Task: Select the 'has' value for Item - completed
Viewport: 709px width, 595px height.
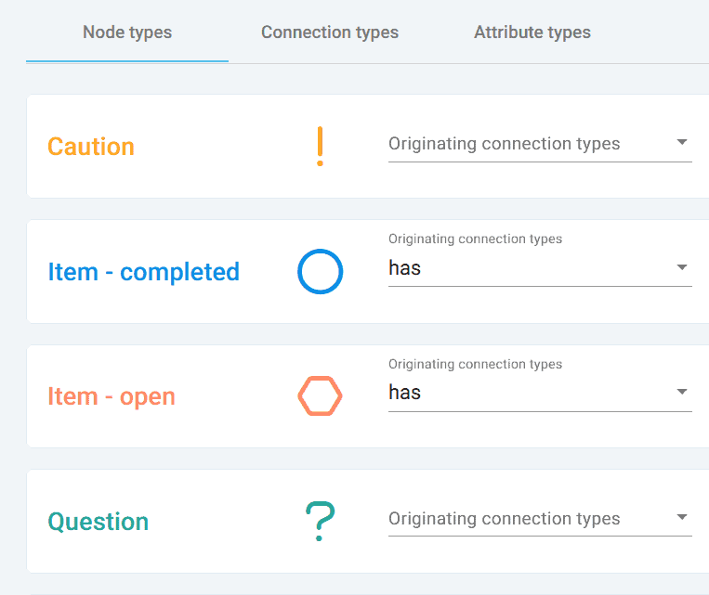Action: pyautogui.click(x=405, y=268)
